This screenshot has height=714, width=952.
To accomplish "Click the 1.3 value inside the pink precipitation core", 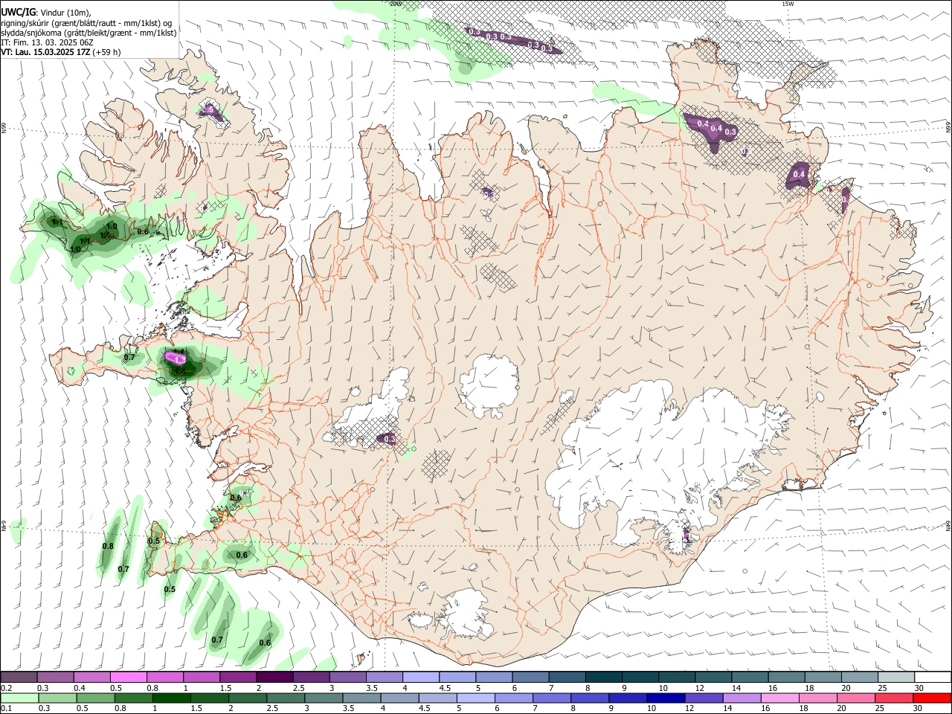I will point(178,359).
